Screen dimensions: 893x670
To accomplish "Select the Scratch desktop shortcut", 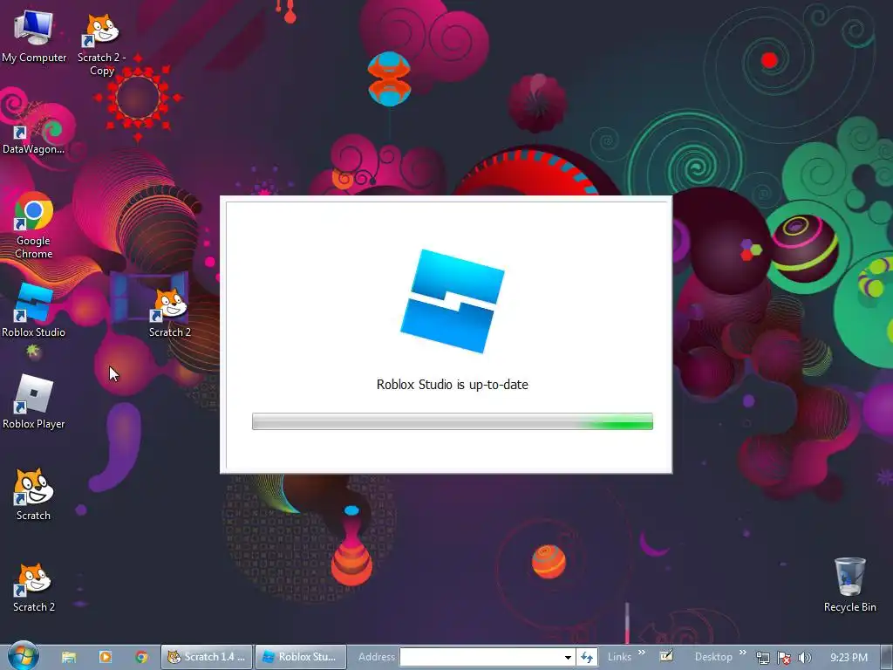I will (34, 495).
